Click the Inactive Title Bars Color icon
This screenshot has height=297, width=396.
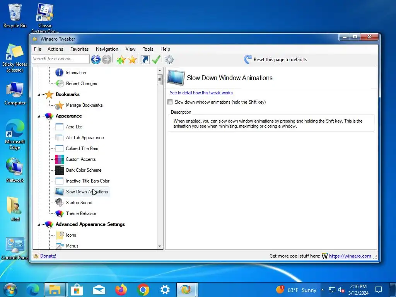pos(59,181)
